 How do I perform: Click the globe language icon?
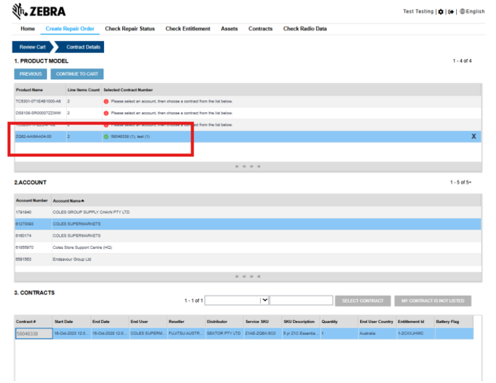point(462,11)
